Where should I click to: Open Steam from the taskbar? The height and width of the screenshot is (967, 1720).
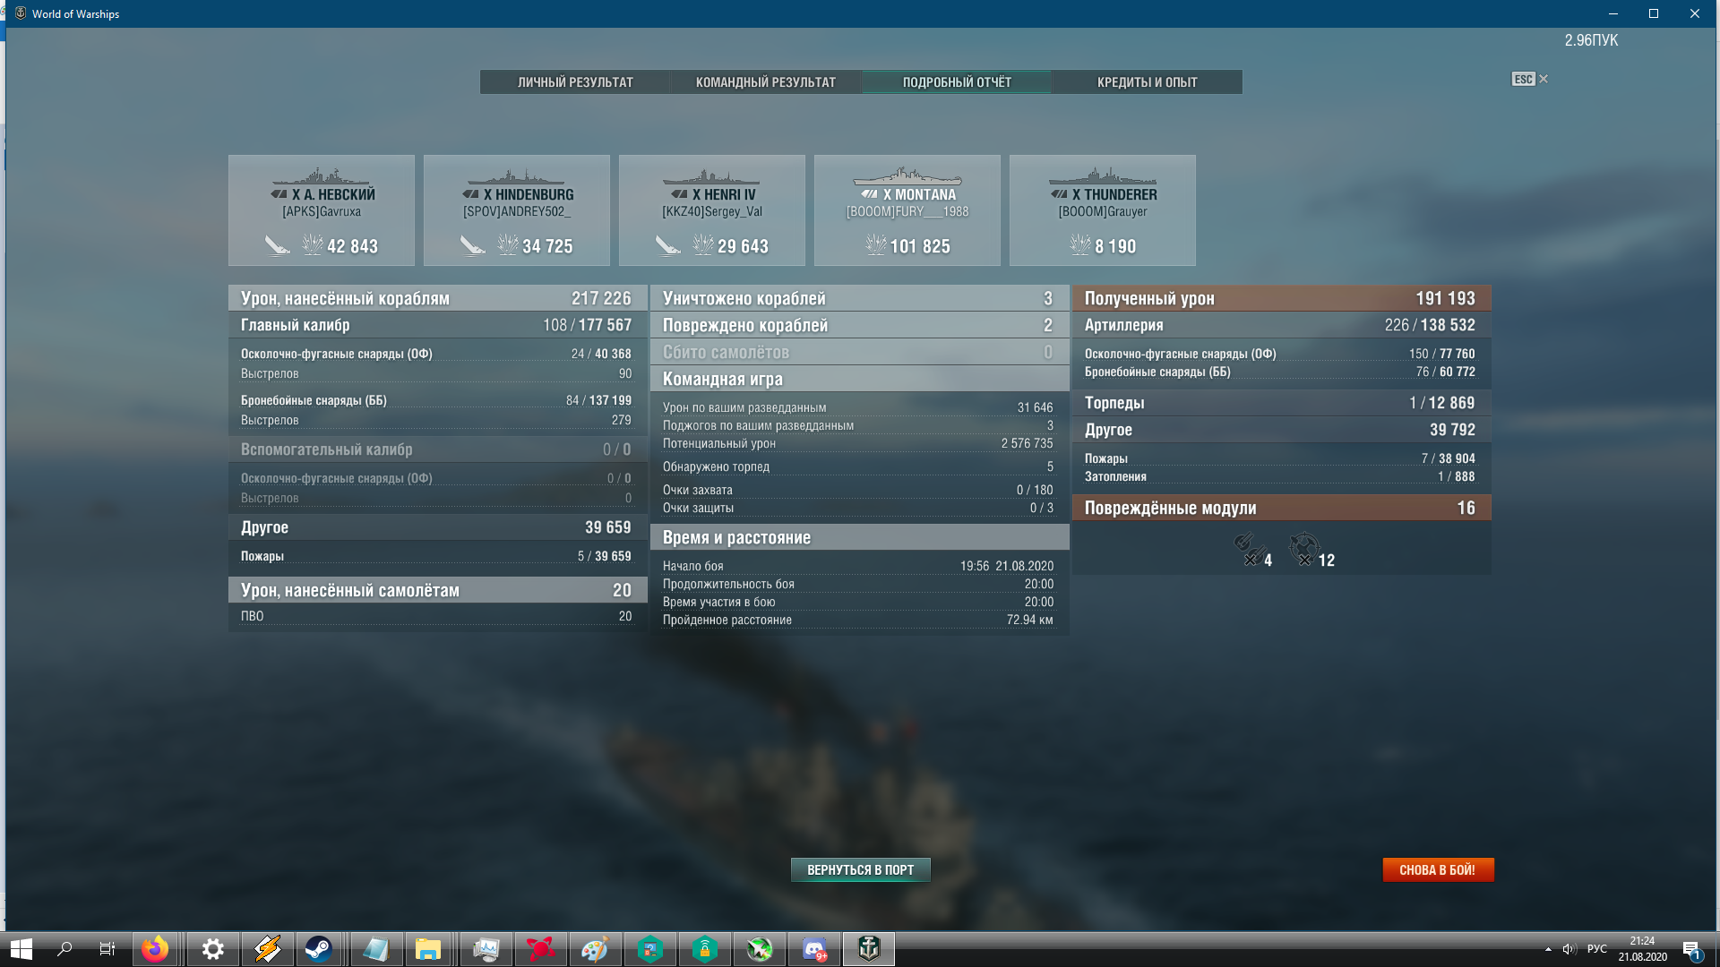click(318, 949)
